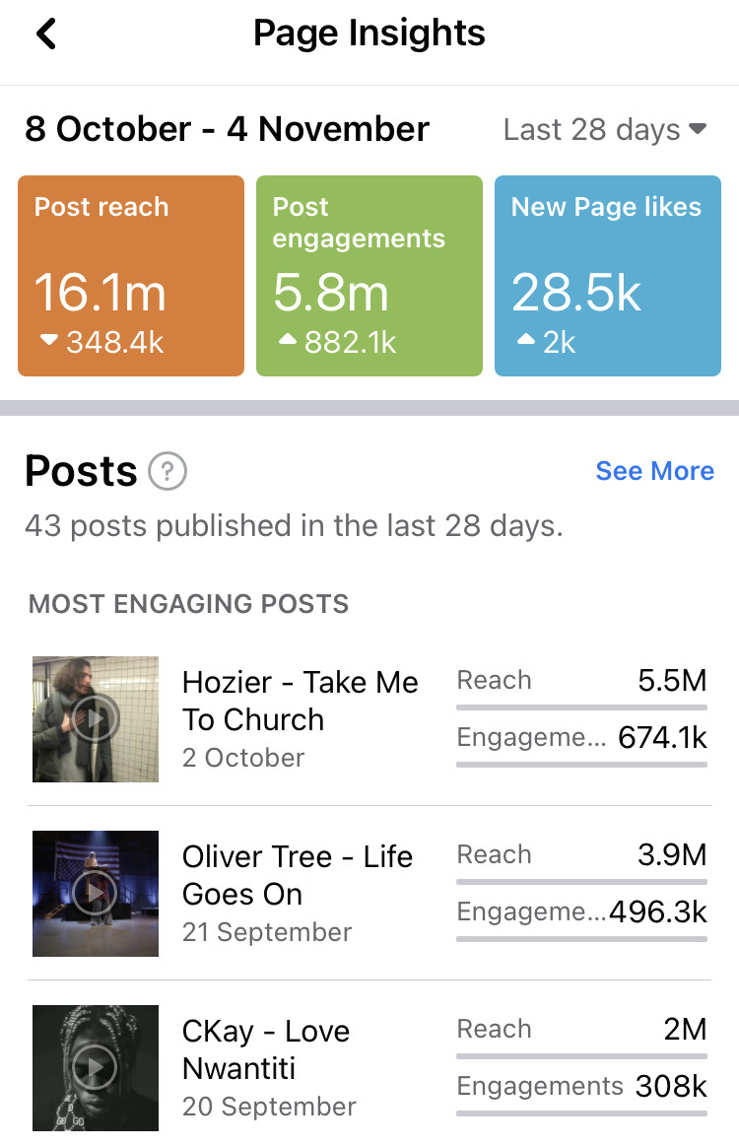Tap the back arrow icon
Viewport: 739px width, 1147px height.
click(45, 34)
